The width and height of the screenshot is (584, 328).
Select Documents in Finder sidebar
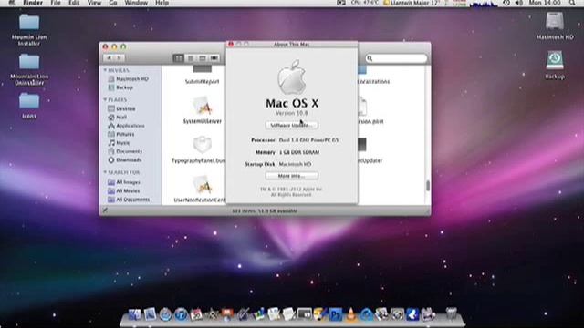click(x=125, y=151)
